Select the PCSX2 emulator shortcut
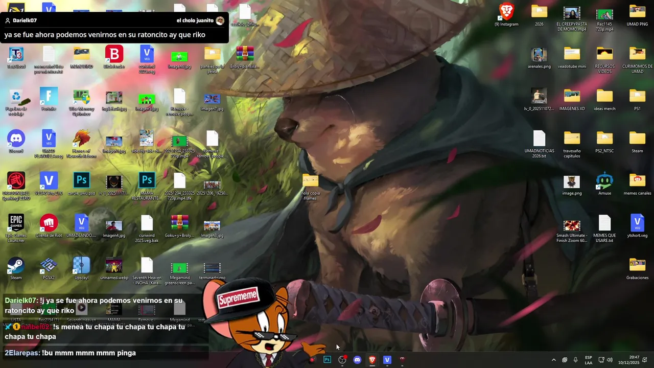 coord(49,269)
